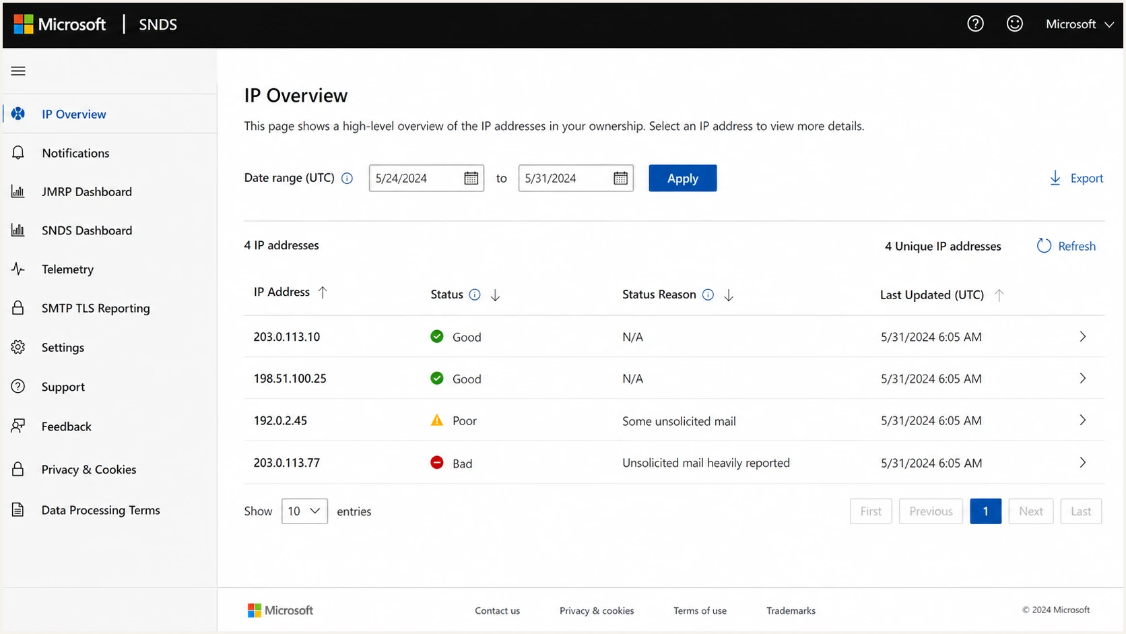The width and height of the screenshot is (1126, 634).
Task: Click the yellow Poor warning icon
Action: point(437,420)
